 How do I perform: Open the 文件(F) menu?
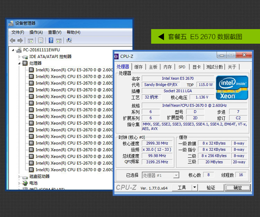click(x=18, y=32)
